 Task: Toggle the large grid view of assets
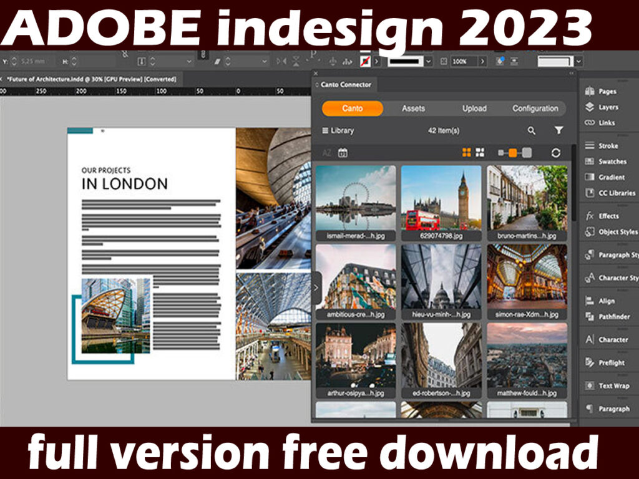click(467, 152)
